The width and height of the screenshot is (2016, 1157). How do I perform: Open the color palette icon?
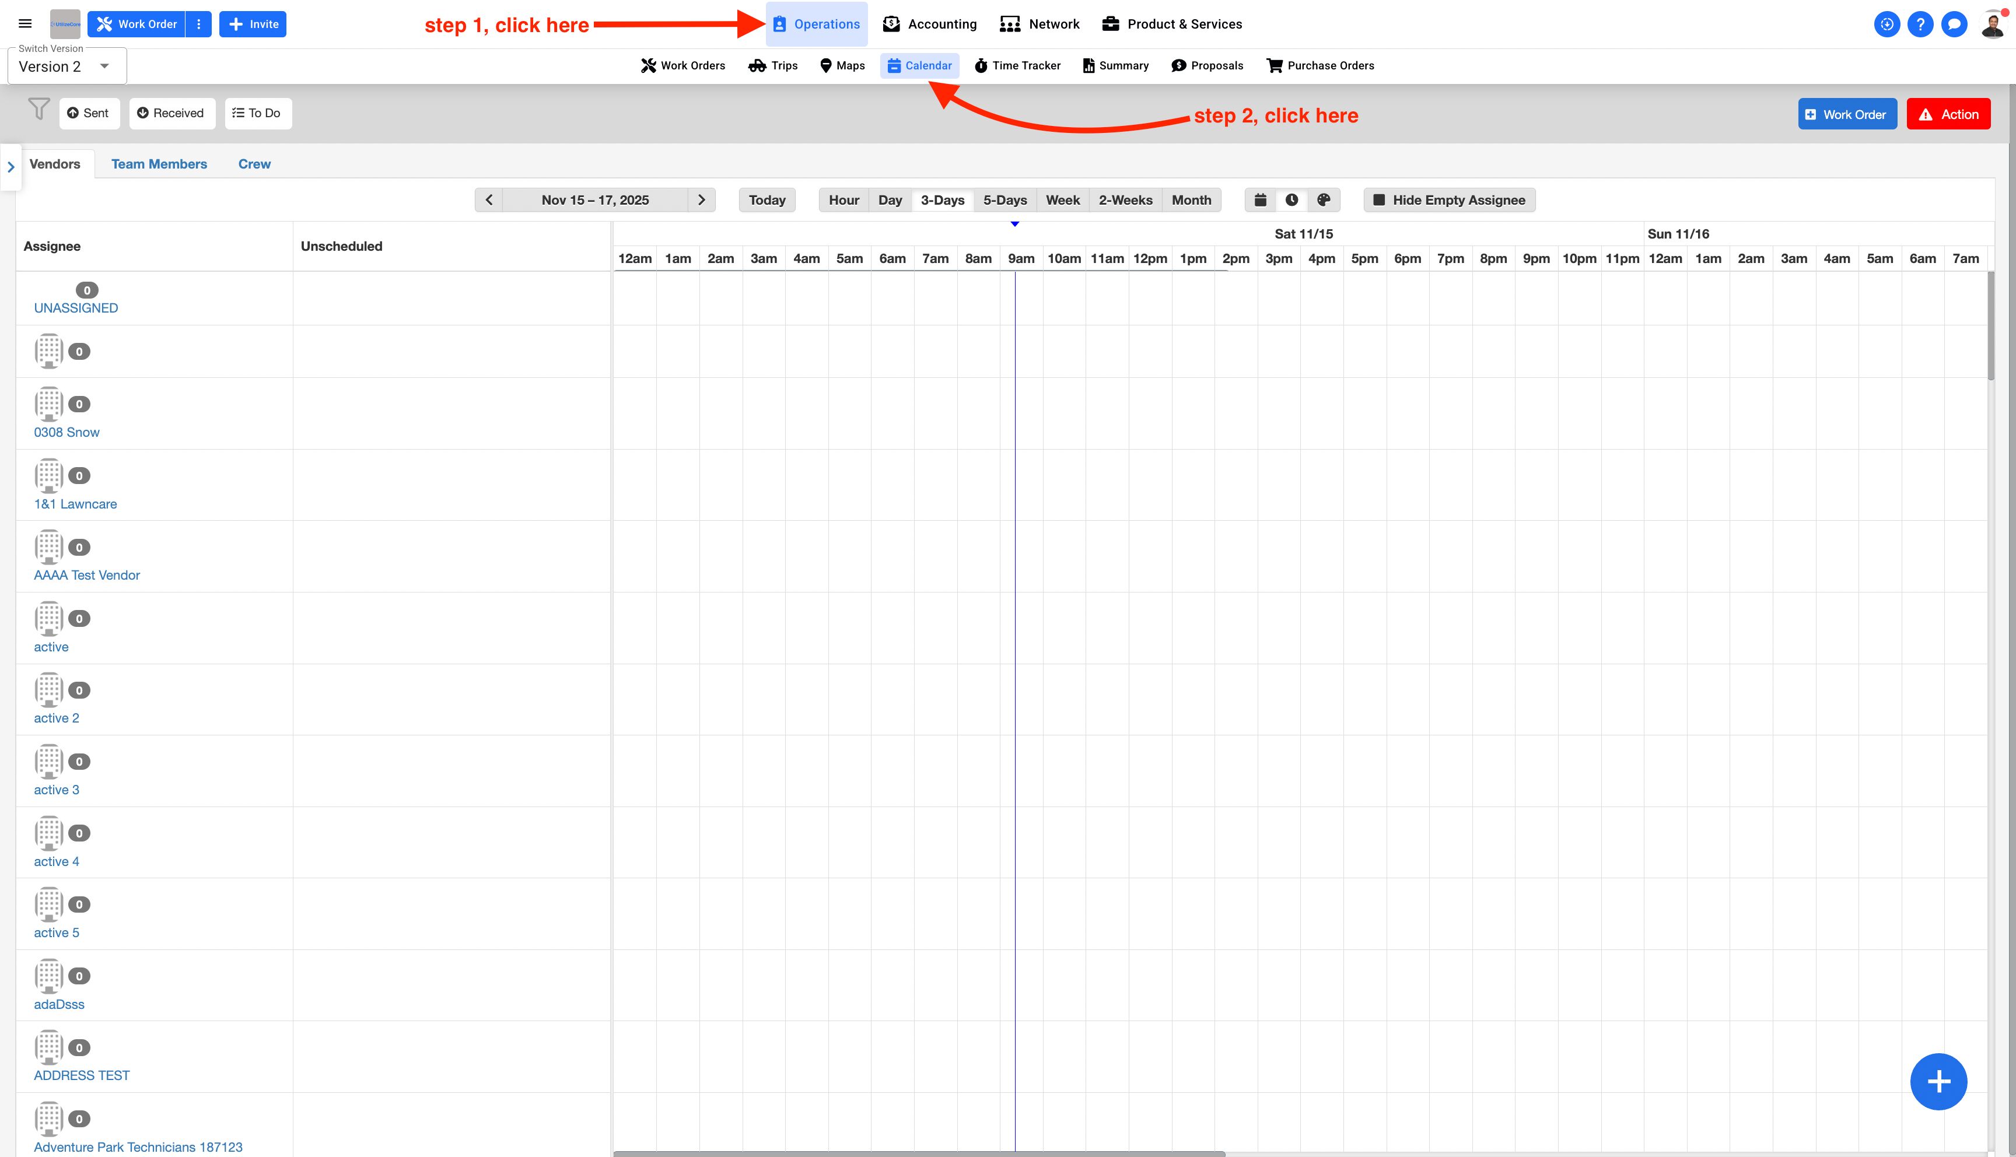click(1324, 200)
